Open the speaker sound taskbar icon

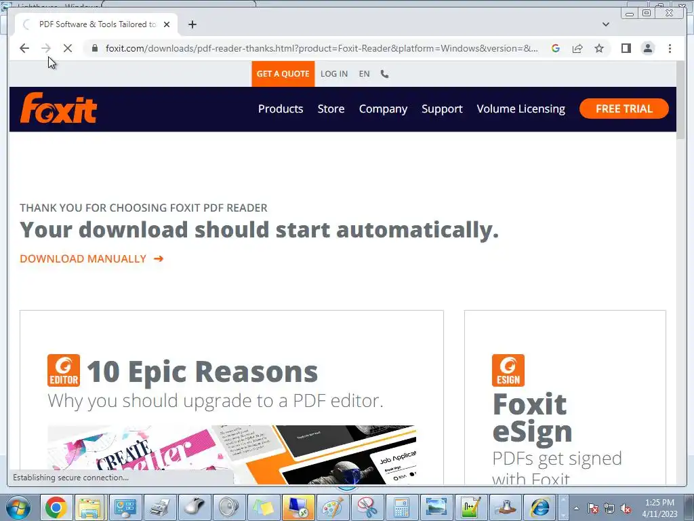click(228, 507)
